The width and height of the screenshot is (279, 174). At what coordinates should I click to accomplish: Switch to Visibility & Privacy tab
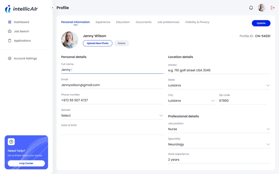pyautogui.click(x=197, y=22)
